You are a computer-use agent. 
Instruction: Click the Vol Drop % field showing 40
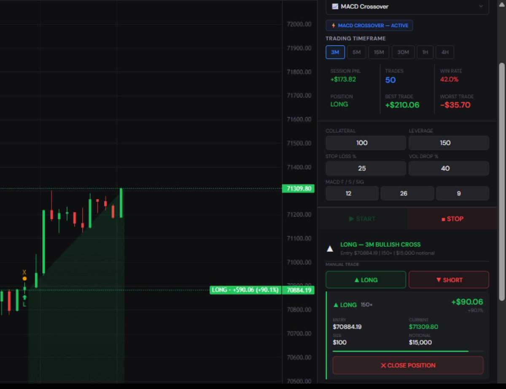(449, 168)
